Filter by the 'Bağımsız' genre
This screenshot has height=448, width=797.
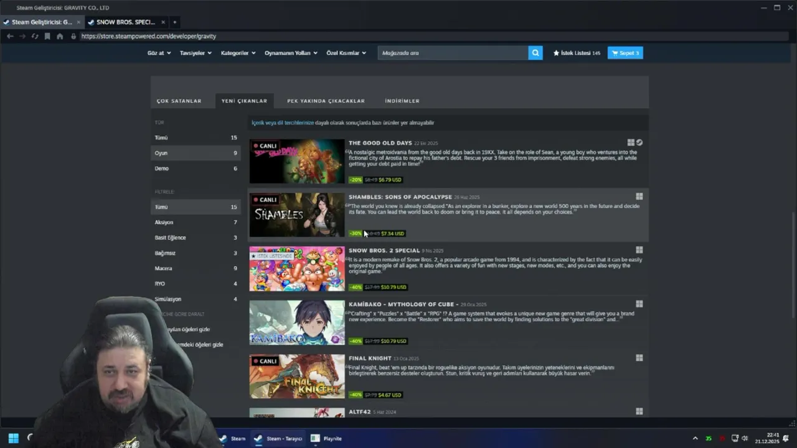point(196,253)
